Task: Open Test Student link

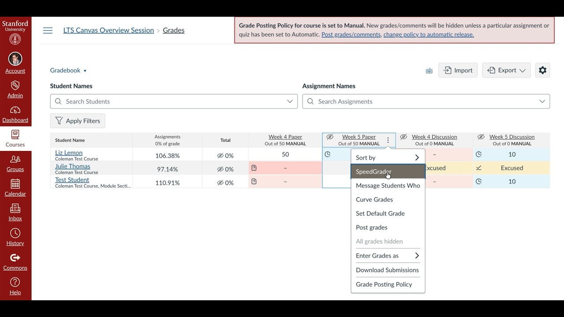Action: click(x=72, y=180)
